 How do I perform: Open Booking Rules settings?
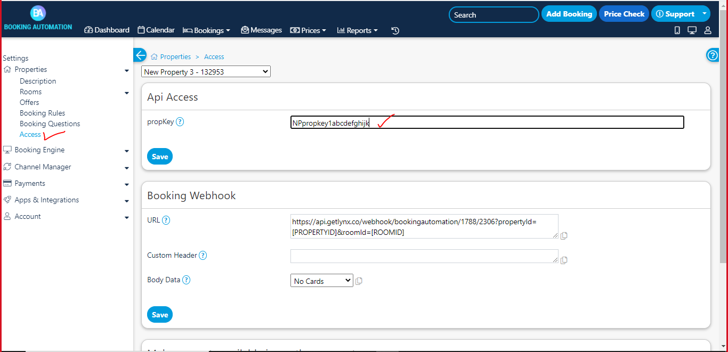43,113
